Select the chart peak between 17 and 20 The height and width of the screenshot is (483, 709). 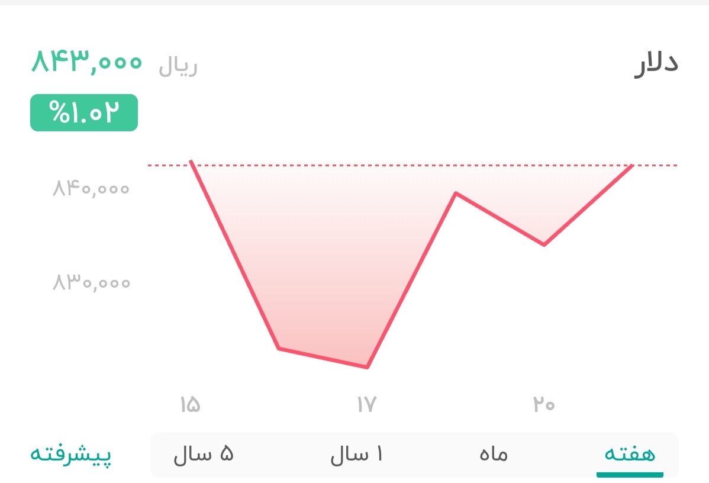[457, 192]
